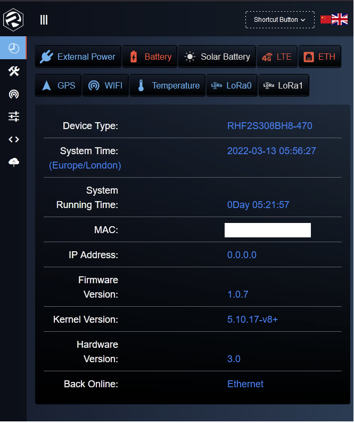Open the LoRa1 status button

(284, 85)
